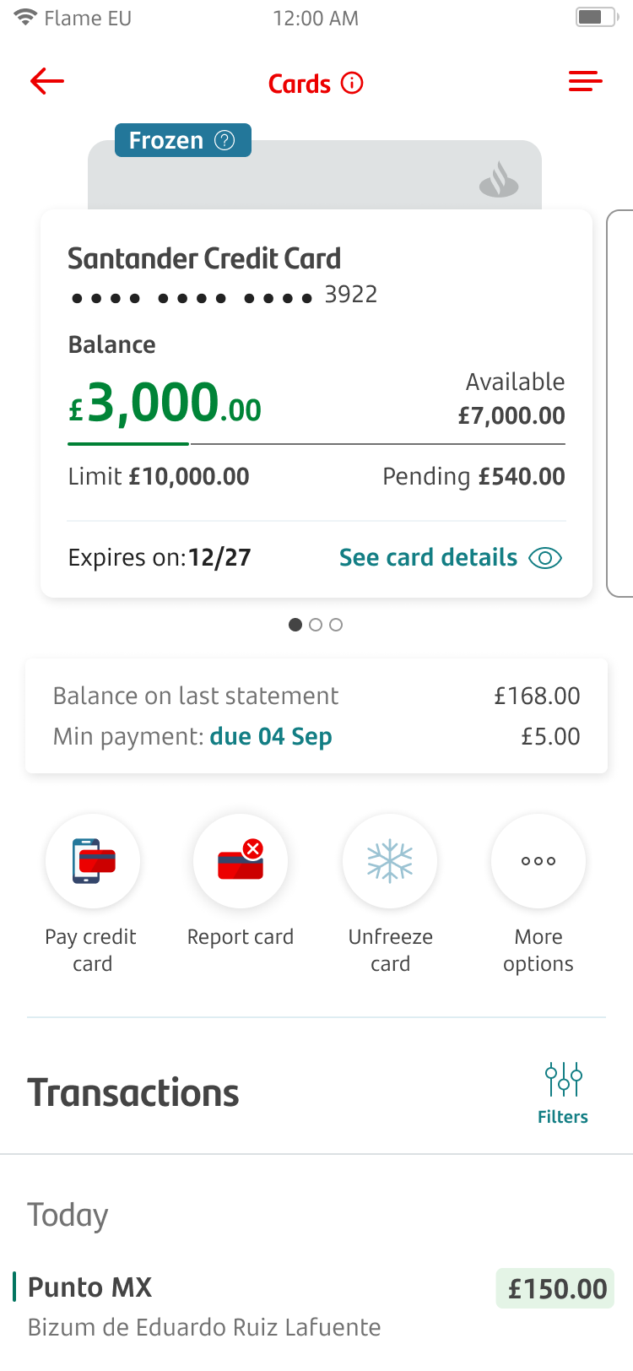Tap the due 04 Sep link

[x=271, y=737]
